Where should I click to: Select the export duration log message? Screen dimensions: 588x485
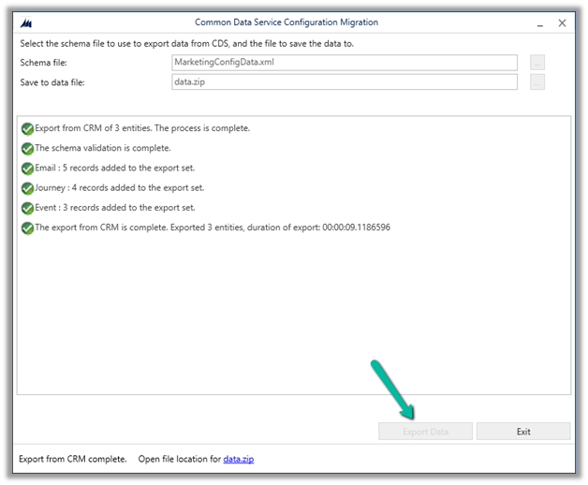pyautogui.click(x=212, y=228)
